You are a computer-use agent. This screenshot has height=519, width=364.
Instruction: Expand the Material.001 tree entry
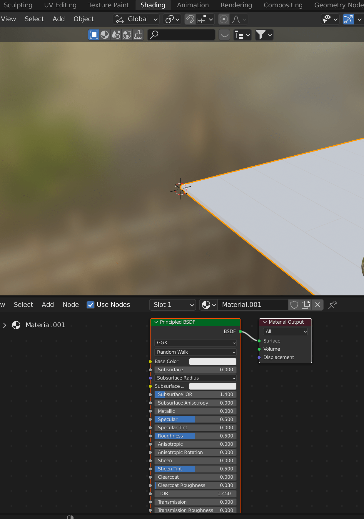pyautogui.click(x=5, y=325)
